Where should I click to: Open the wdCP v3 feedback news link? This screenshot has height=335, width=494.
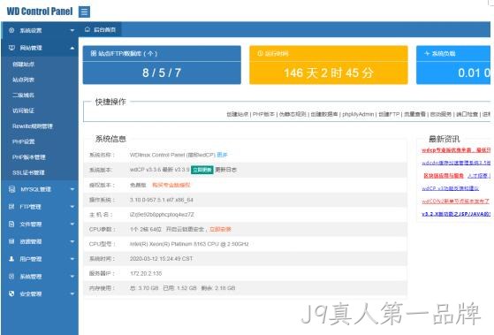point(450,188)
